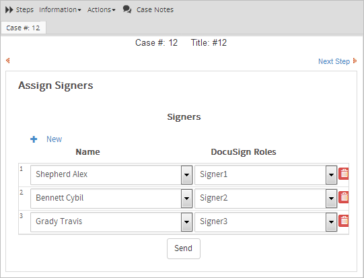The width and height of the screenshot is (364, 278).
Task: Open the Shepherd Alex name dropdown
Action: point(186,175)
